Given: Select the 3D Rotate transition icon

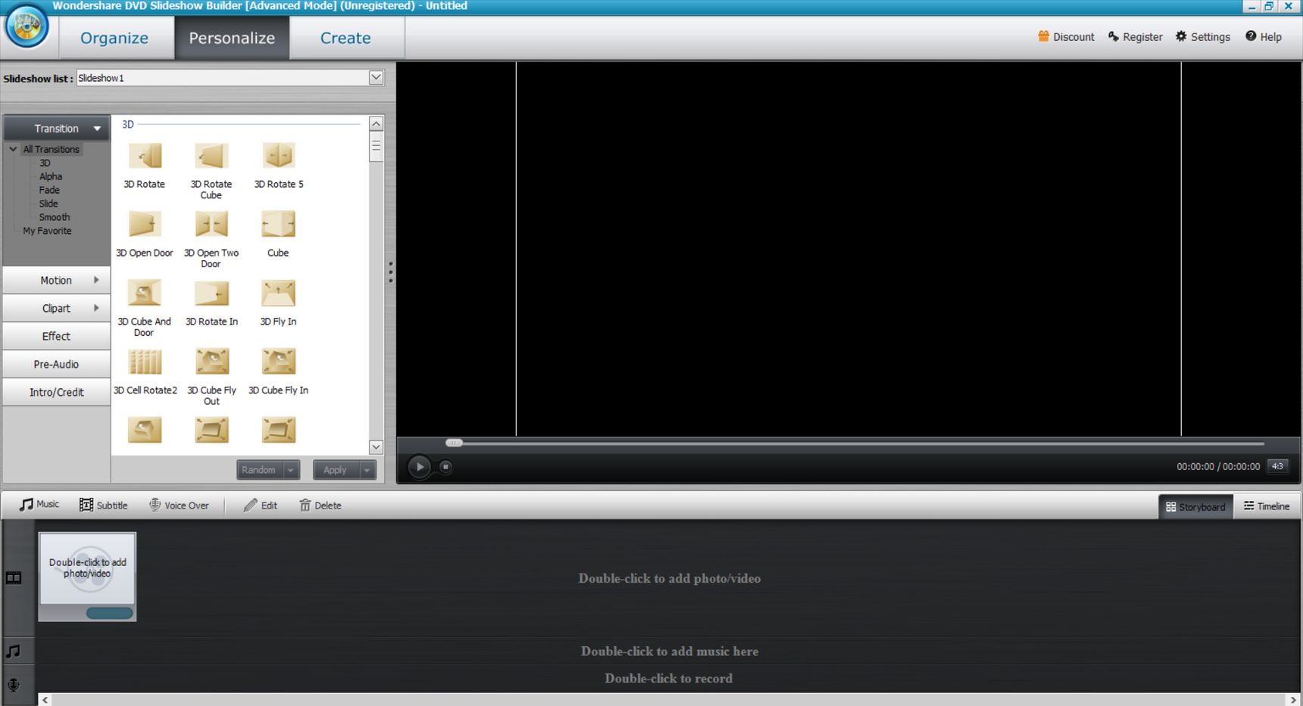Looking at the screenshot, I should click(x=145, y=156).
